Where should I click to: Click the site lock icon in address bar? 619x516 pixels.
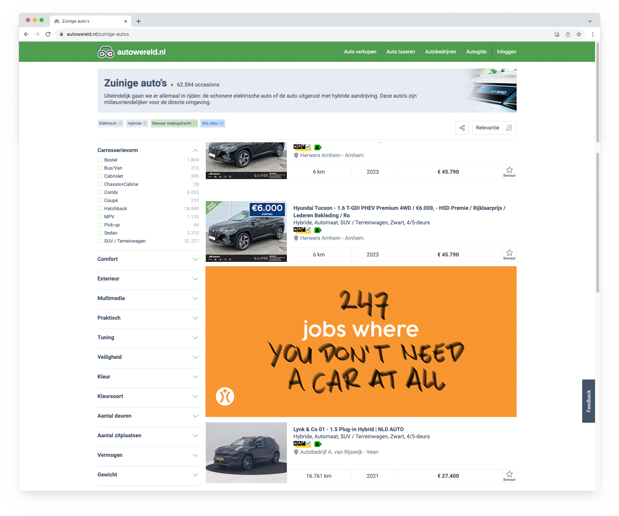tap(61, 34)
